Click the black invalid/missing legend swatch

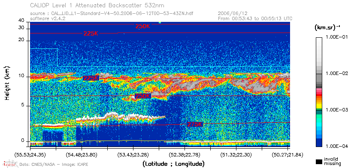click(x=319, y=162)
